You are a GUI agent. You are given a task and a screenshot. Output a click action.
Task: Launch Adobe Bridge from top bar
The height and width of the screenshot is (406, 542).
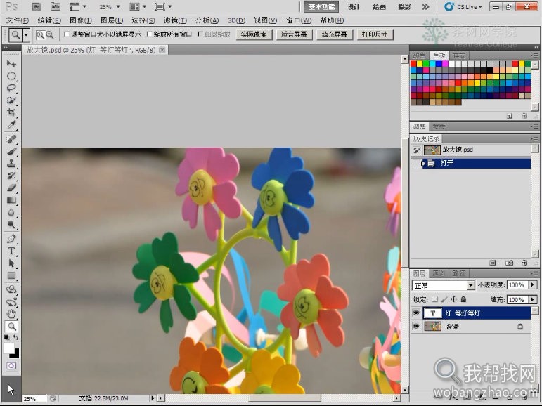(36, 6)
